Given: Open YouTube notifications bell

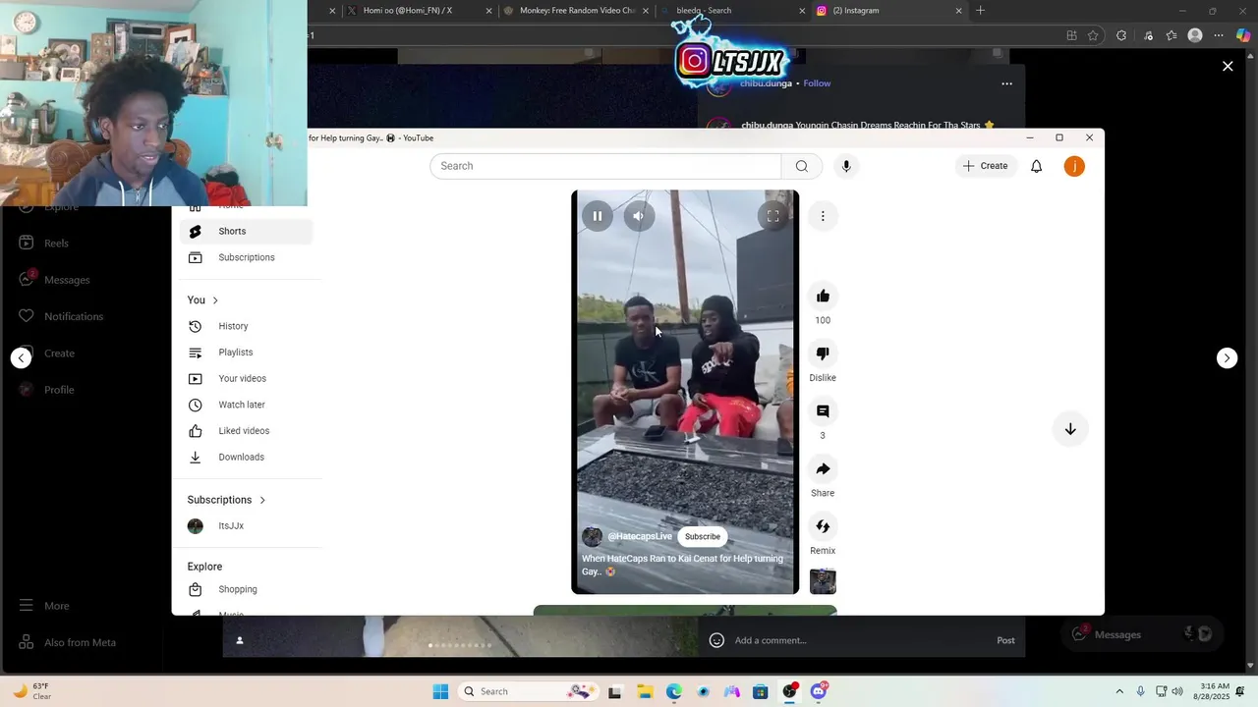Looking at the screenshot, I should [x=1036, y=166].
